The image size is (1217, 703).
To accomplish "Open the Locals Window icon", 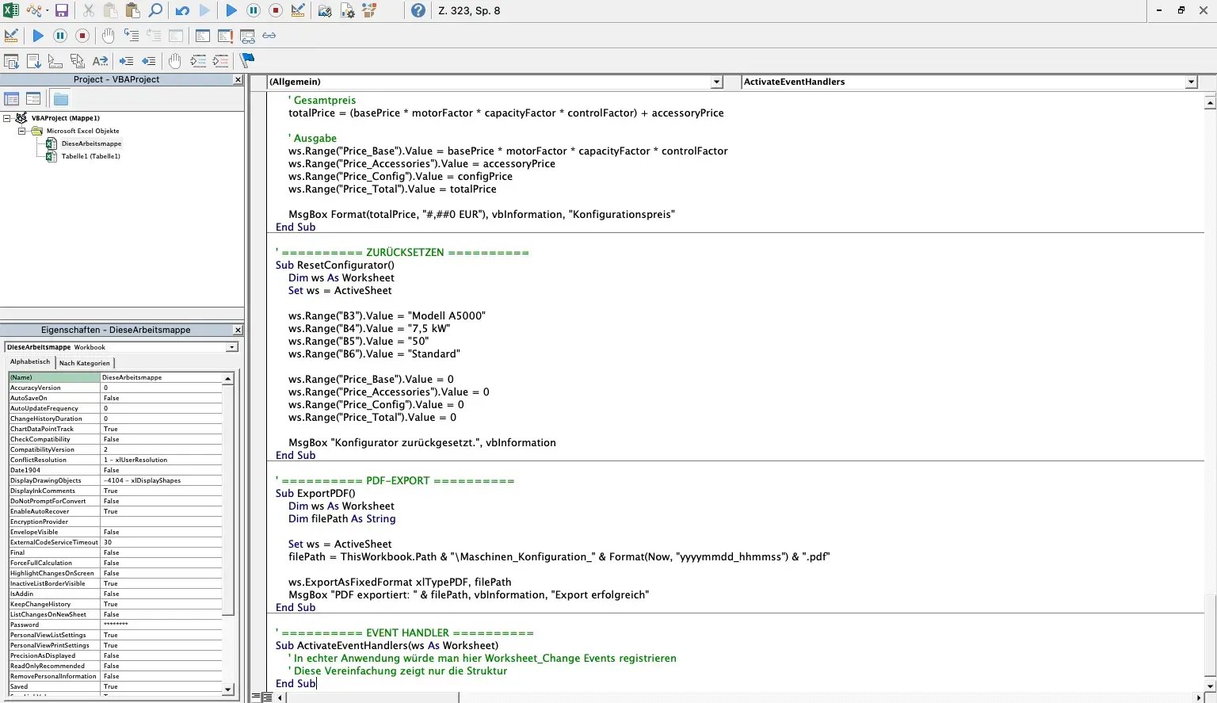I will (x=202, y=36).
